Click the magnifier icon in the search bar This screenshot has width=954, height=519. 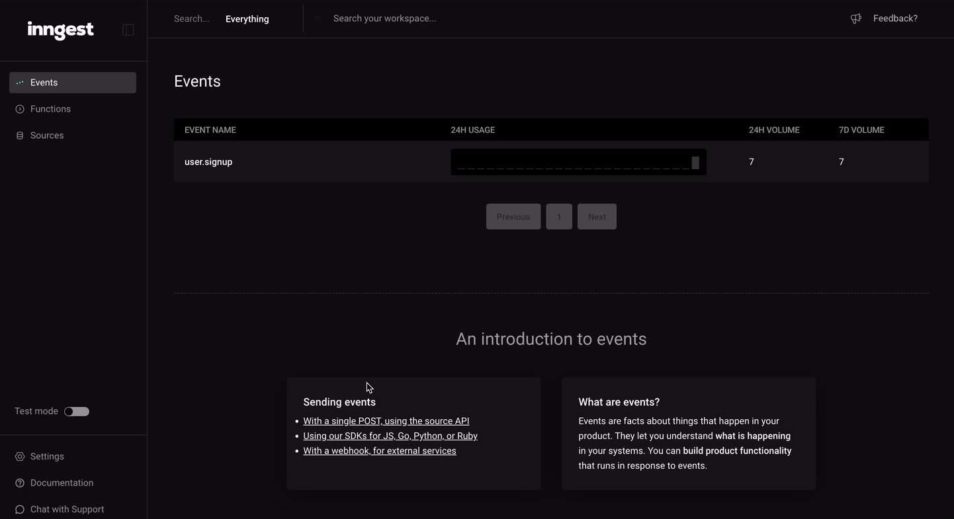point(318,19)
